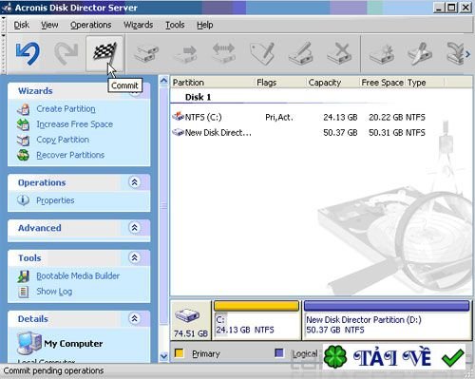The image size is (475, 379).
Task: Sort by the Free Space column header
Action: pos(383,83)
